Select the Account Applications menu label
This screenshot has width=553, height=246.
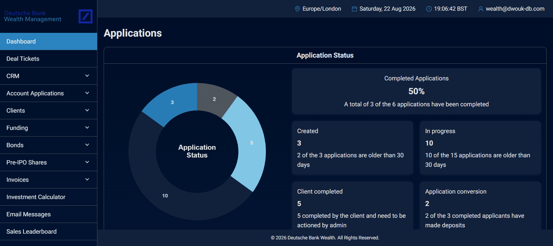35,93
